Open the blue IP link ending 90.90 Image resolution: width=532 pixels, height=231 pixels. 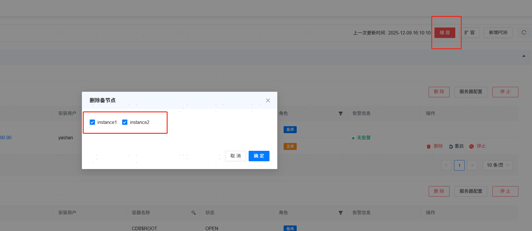click(6, 138)
